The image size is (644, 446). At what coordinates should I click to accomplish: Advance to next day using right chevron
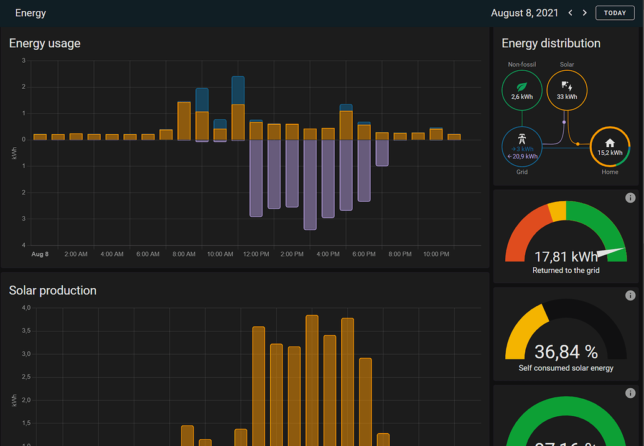[x=584, y=13]
